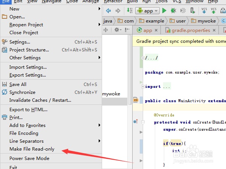Open project panel gear settings
This screenshot has height=169, width=226.
click(118, 30)
